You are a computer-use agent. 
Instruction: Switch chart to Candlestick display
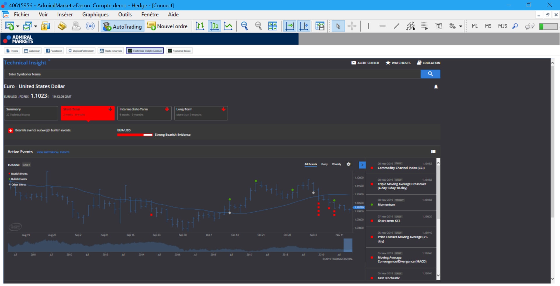tap(214, 26)
